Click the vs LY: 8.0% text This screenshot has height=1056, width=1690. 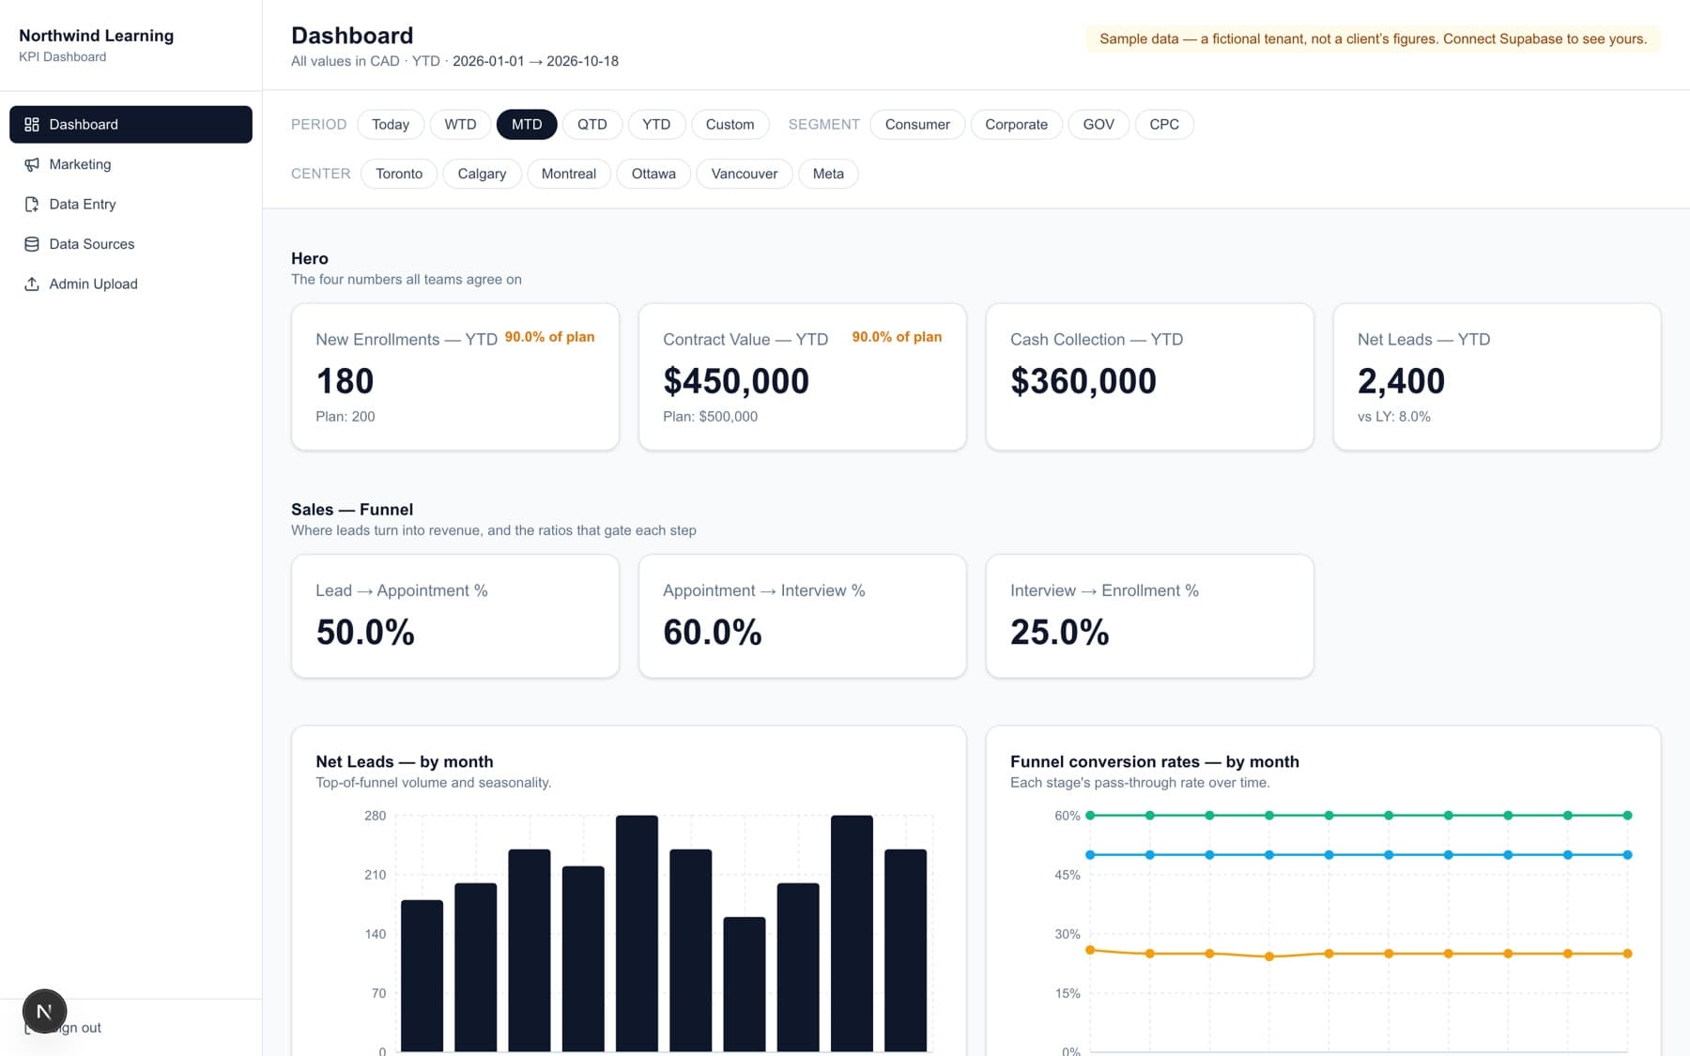(1394, 417)
